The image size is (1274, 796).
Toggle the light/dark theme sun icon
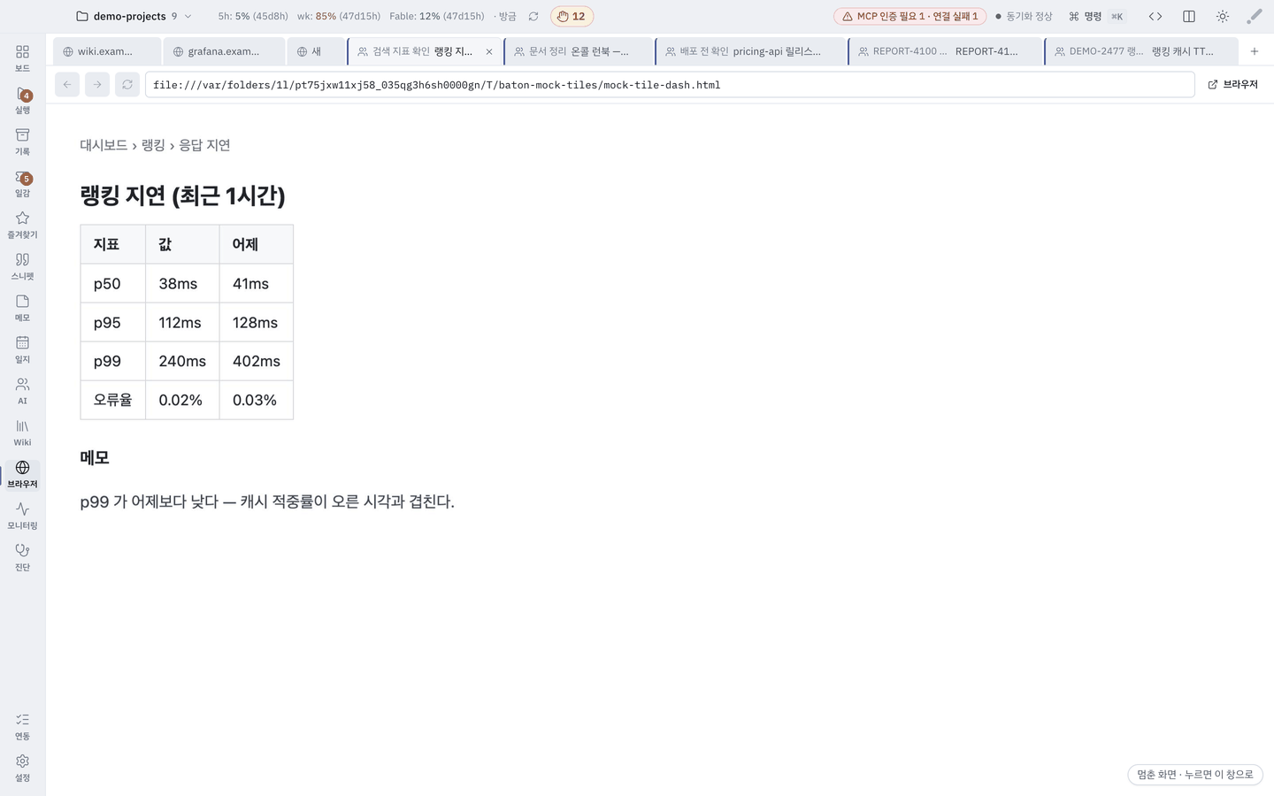(x=1223, y=16)
